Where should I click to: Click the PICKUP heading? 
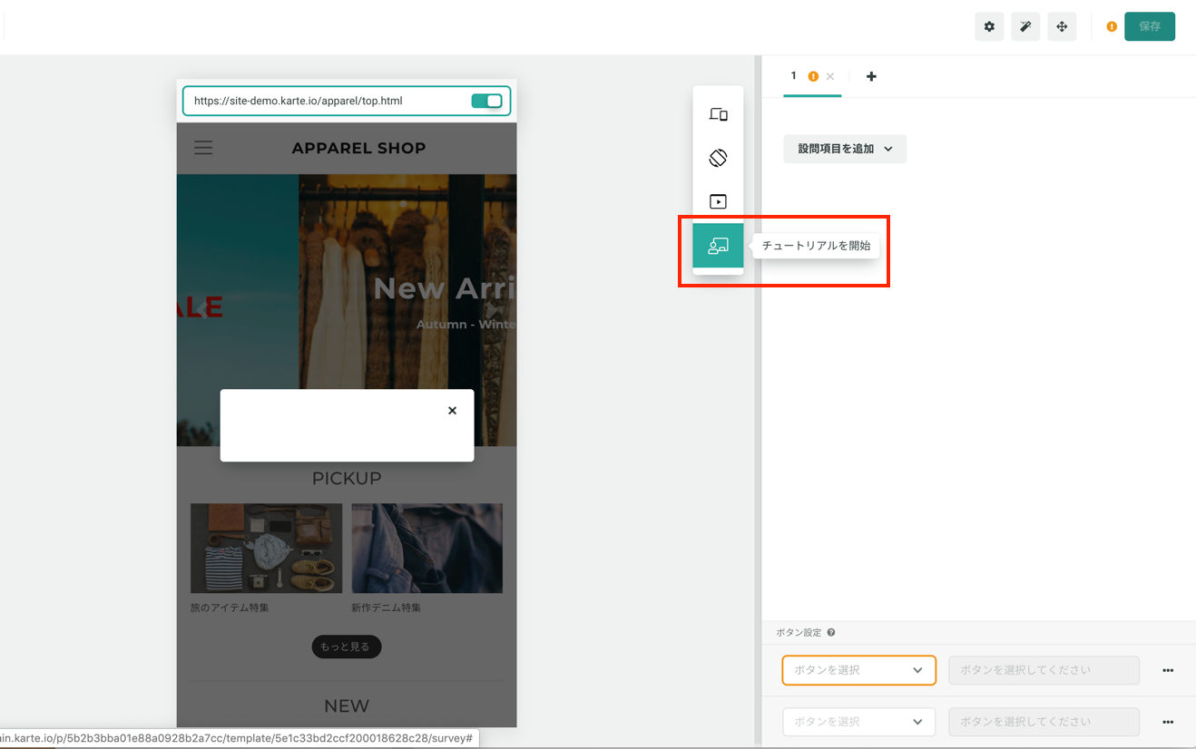click(347, 478)
